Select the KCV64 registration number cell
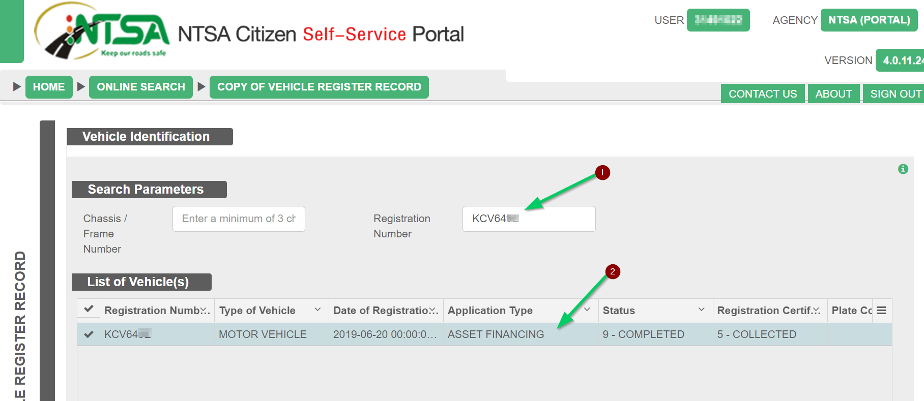Viewport: 924px width, 401px height. [157, 334]
